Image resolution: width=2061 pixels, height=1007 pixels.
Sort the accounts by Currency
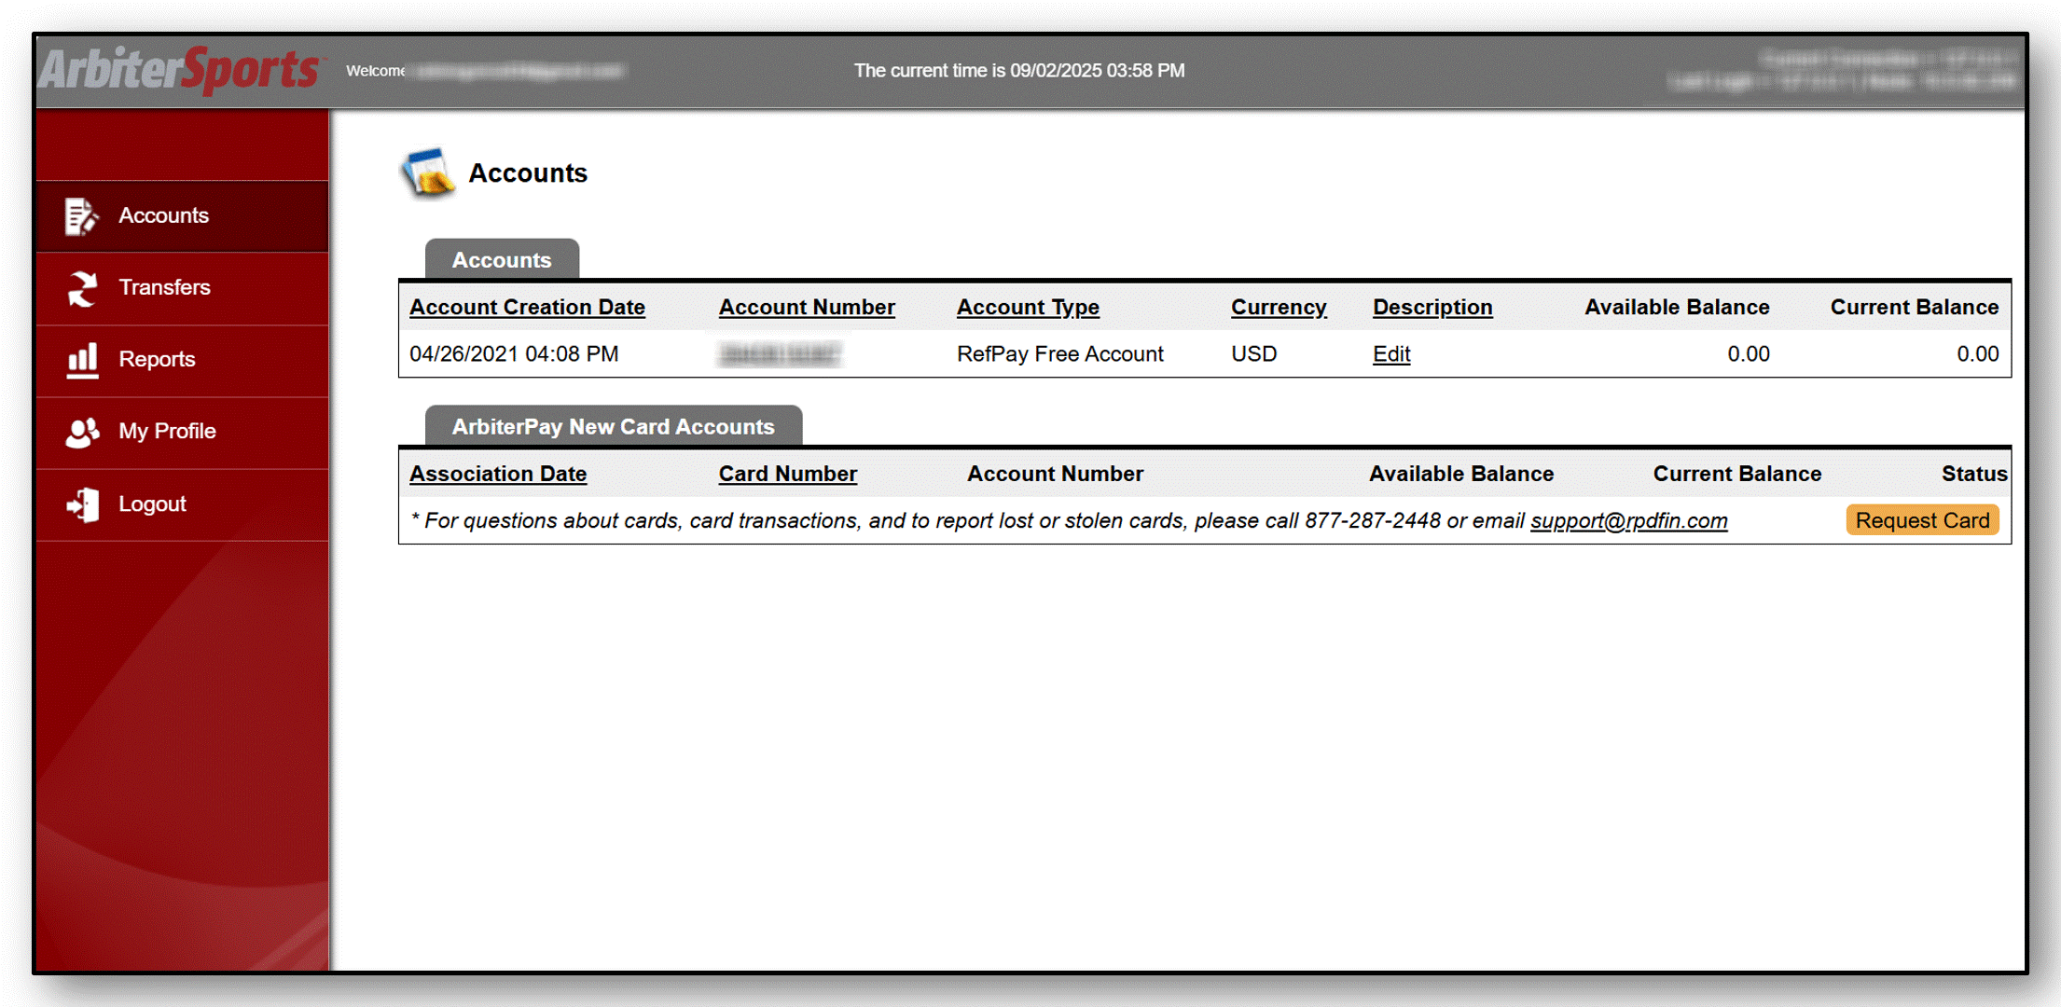coord(1279,307)
